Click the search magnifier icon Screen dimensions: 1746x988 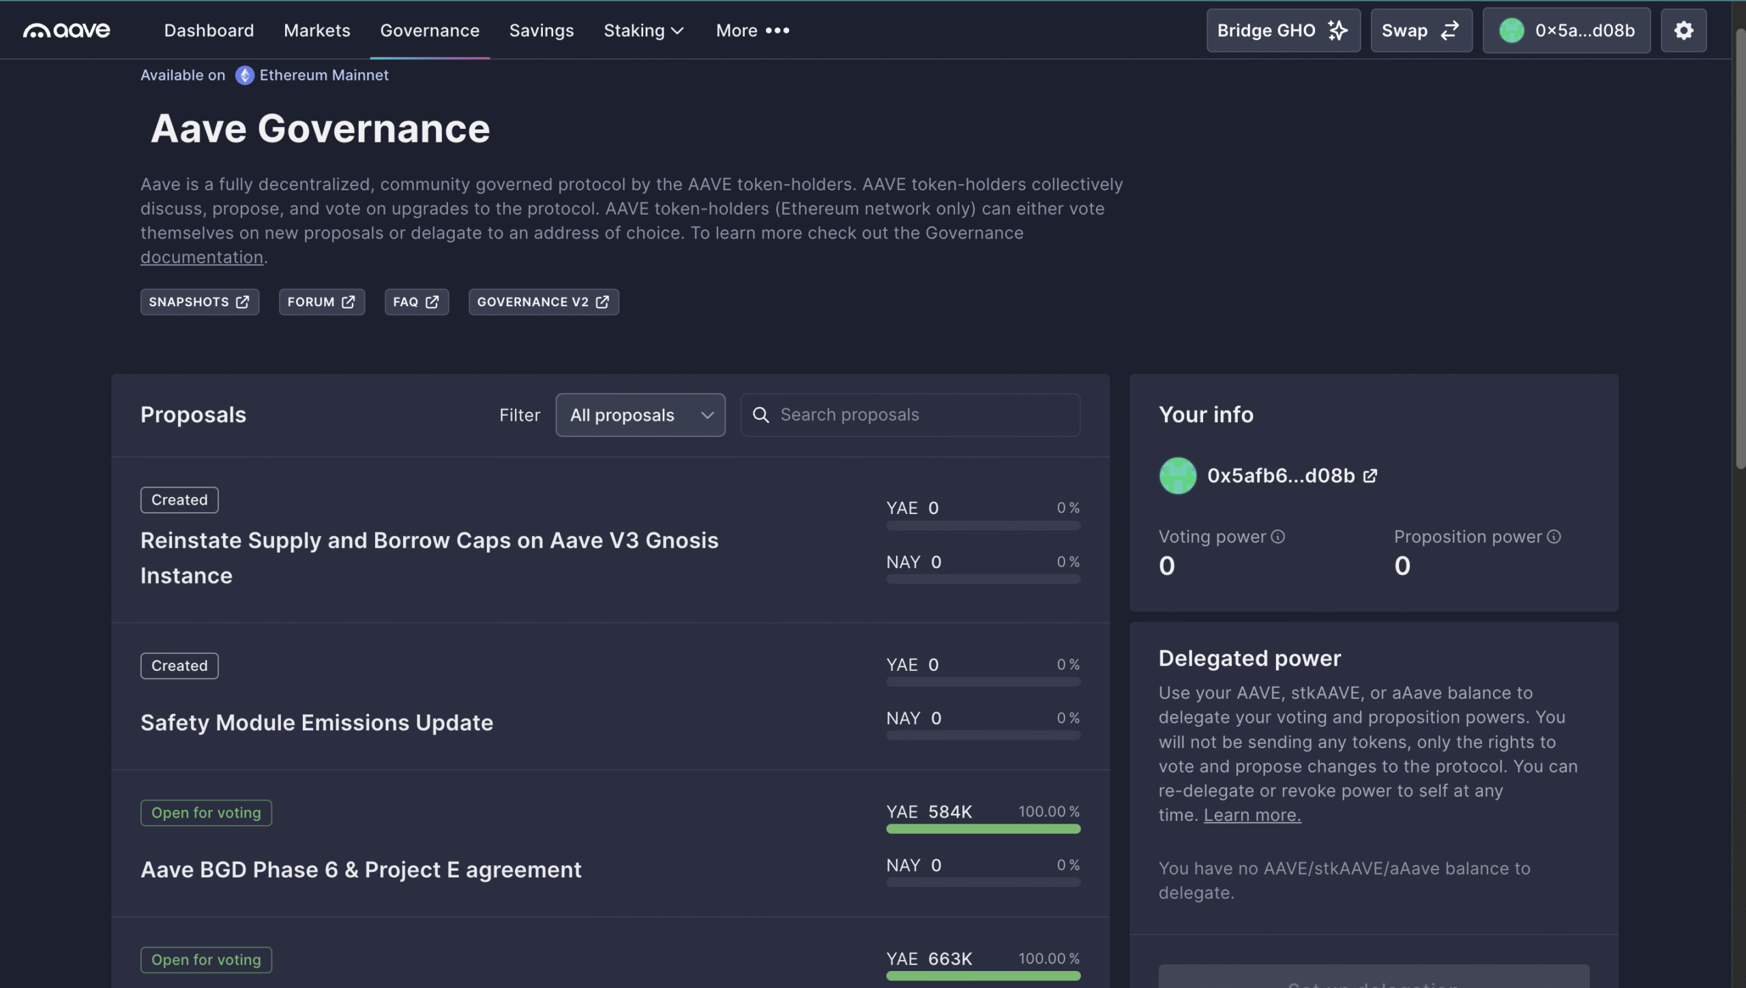[x=761, y=415]
